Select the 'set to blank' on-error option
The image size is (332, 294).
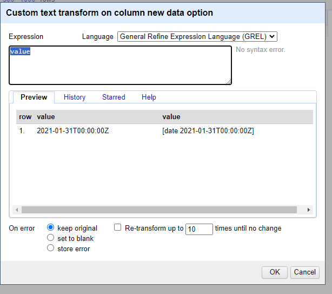(50, 238)
